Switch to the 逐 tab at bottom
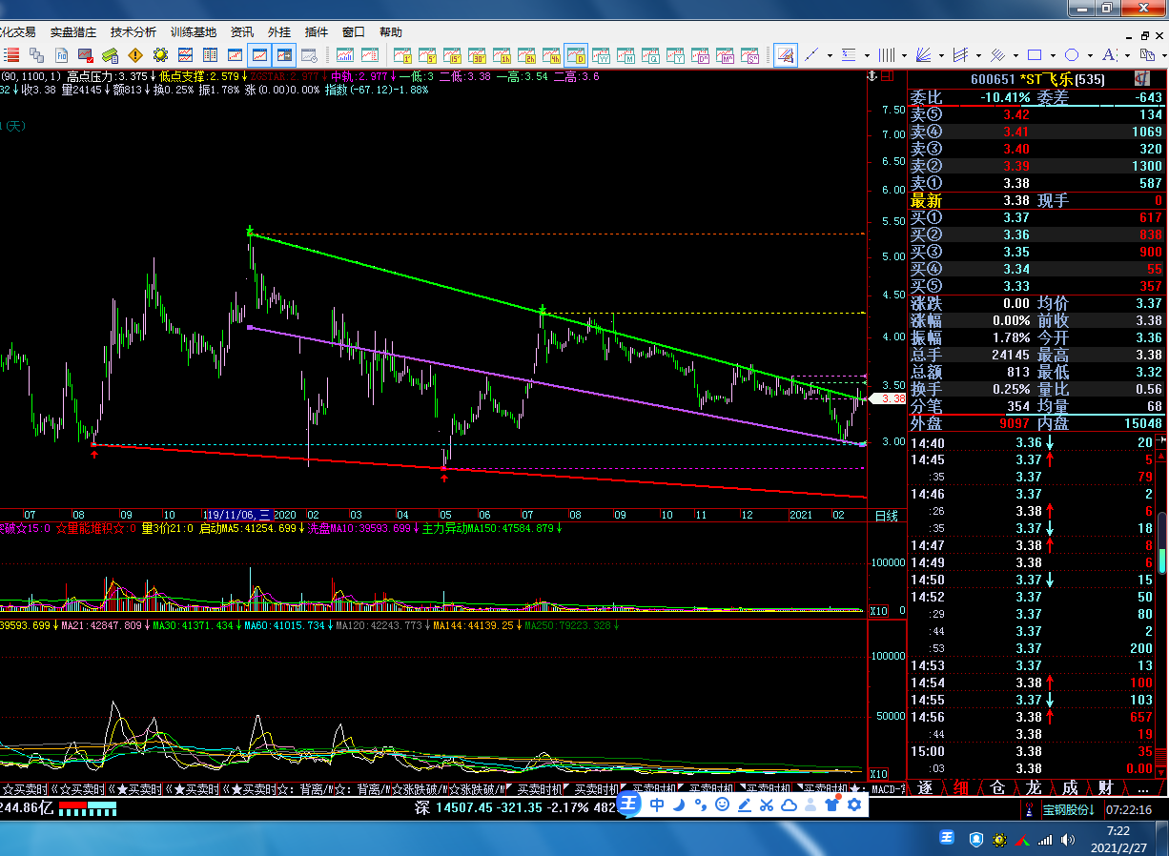 (925, 787)
